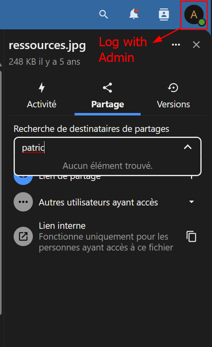212x347 pixels.
Task: Click the Autres utilisateurs three-dot avatar icon
Action: 23,202
